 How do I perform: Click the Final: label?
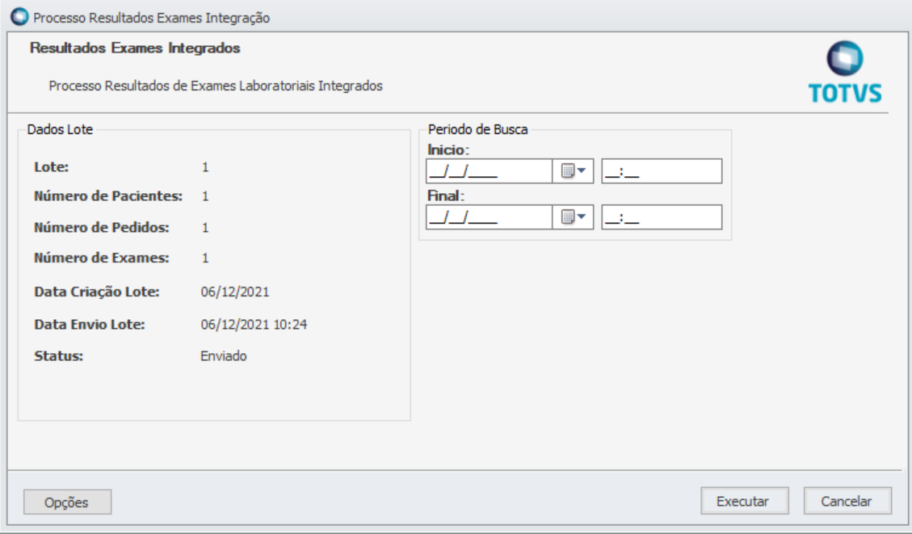[x=446, y=196]
